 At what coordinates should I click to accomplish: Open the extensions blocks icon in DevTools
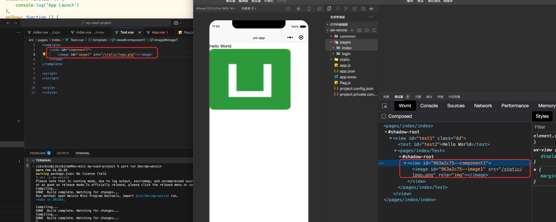pos(354,8)
